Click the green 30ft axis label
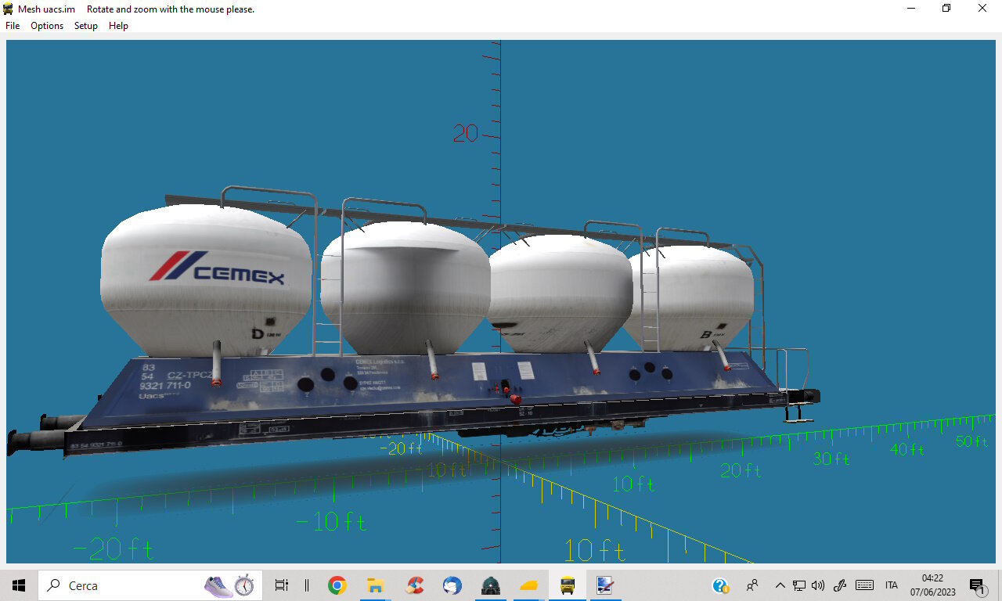The height and width of the screenshot is (601, 1002). click(x=831, y=459)
